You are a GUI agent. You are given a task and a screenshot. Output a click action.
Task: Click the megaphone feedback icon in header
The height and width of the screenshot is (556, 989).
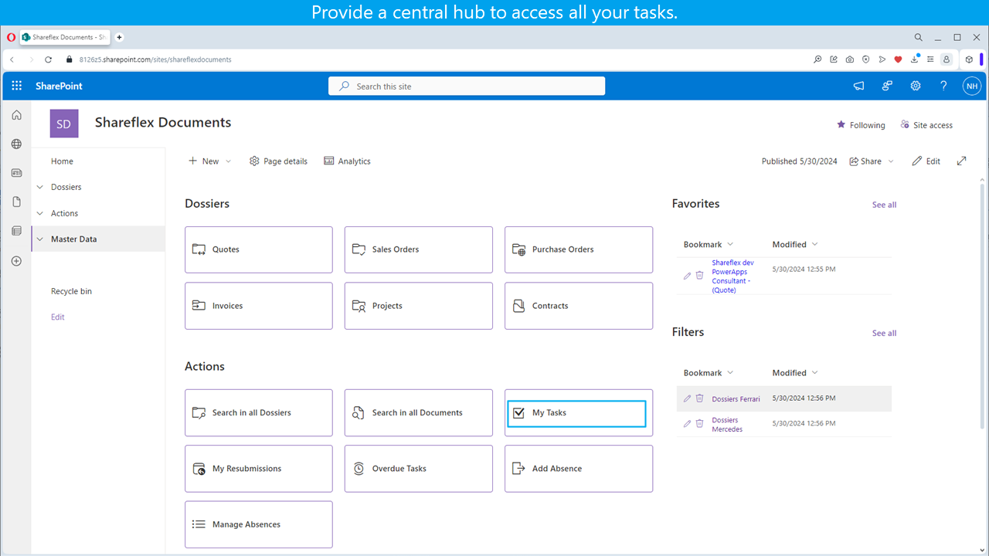pos(858,86)
